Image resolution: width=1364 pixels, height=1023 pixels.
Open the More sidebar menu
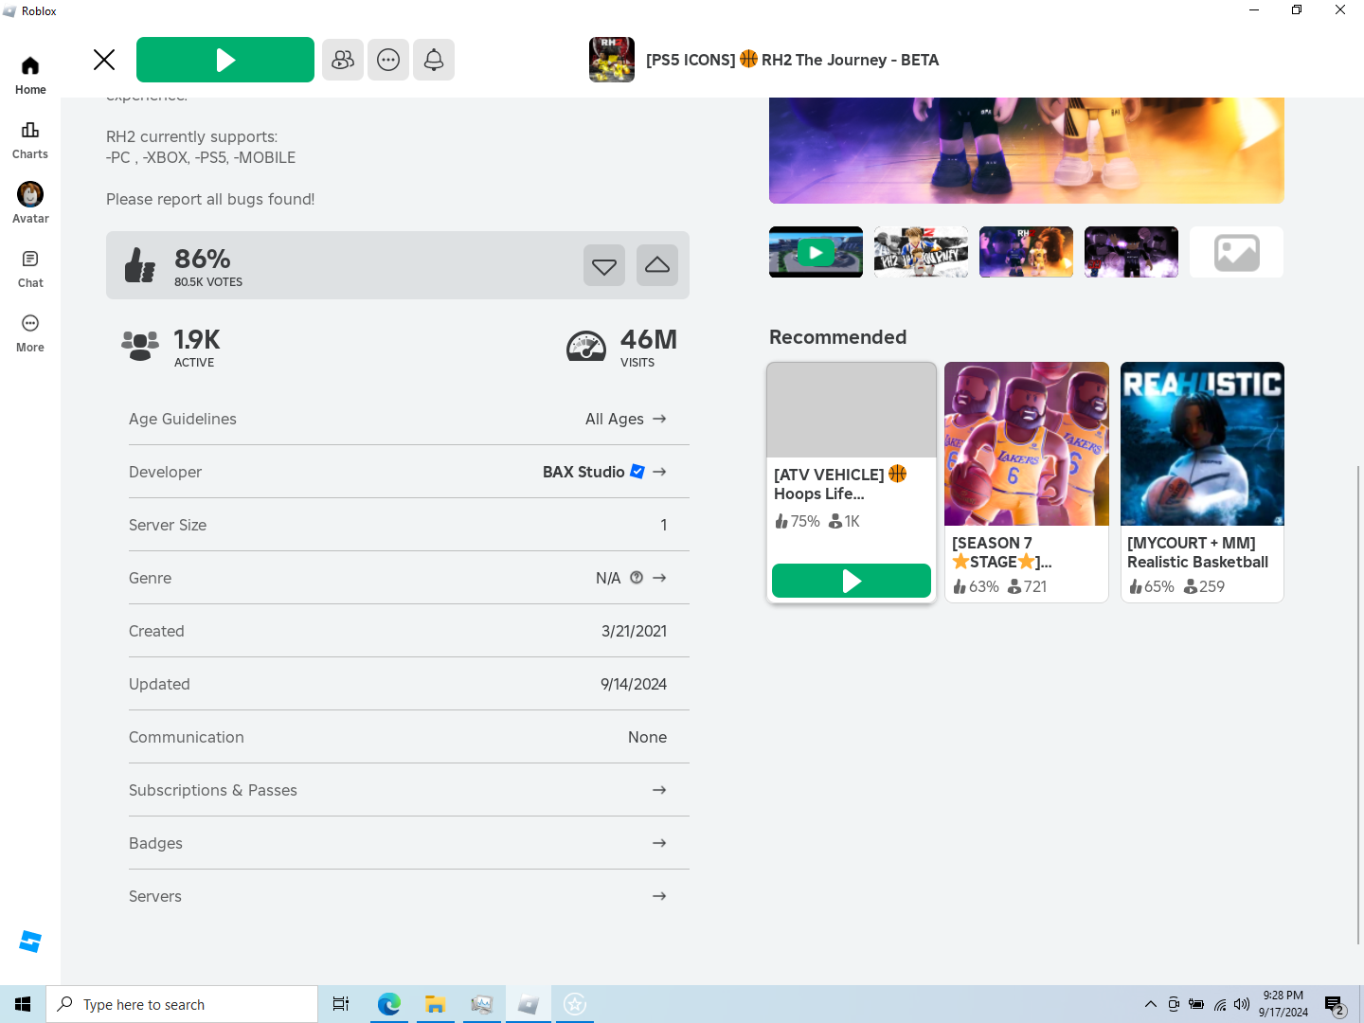tap(30, 333)
